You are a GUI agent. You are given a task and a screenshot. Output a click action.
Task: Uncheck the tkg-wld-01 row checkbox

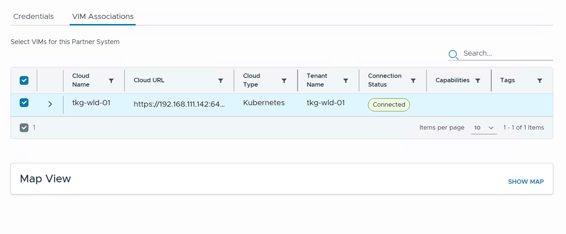[24, 103]
